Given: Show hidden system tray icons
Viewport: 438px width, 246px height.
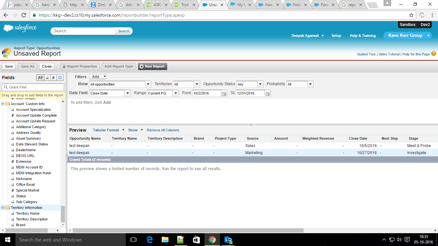Looking at the screenshot, I should (384, 240).
